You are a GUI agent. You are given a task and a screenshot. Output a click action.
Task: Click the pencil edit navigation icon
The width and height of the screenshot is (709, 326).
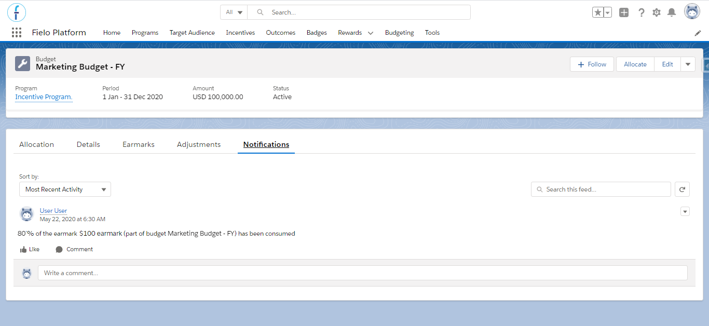(698, 33)
